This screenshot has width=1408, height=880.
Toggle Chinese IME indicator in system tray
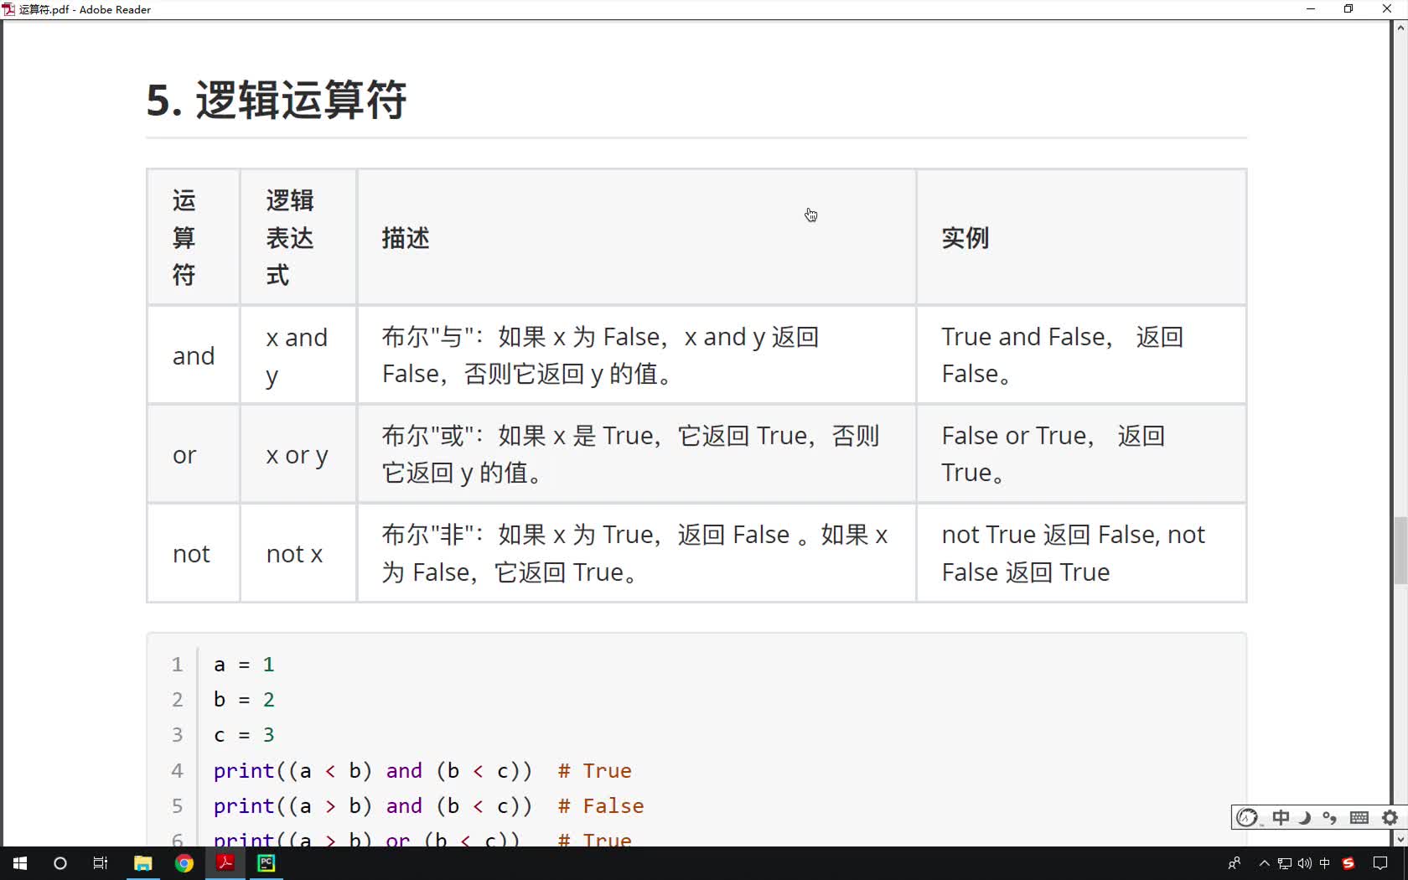point(1325,863)
